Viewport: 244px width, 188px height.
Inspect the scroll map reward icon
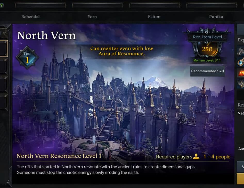pos(241,84)
